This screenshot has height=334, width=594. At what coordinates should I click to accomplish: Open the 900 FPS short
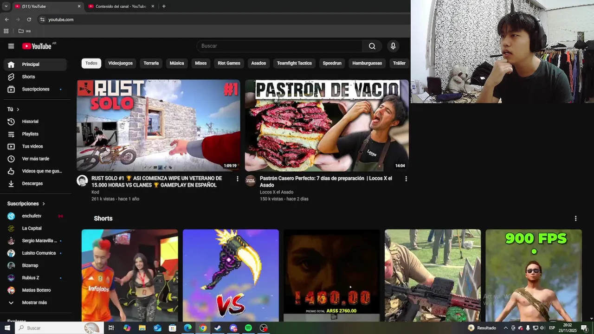pyautogui.click(x=534, y=276)
